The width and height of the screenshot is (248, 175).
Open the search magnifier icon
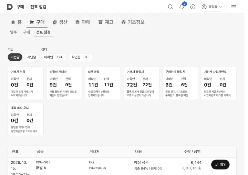pos(170,7)
